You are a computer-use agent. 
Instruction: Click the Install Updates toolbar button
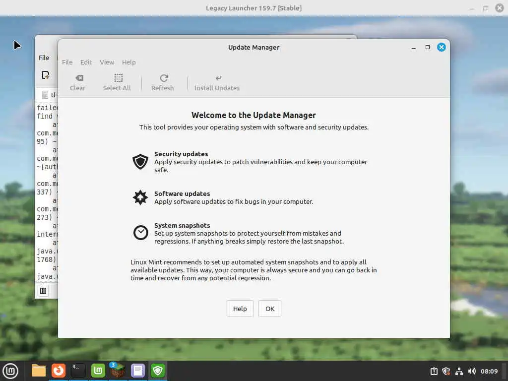(217, 83)
